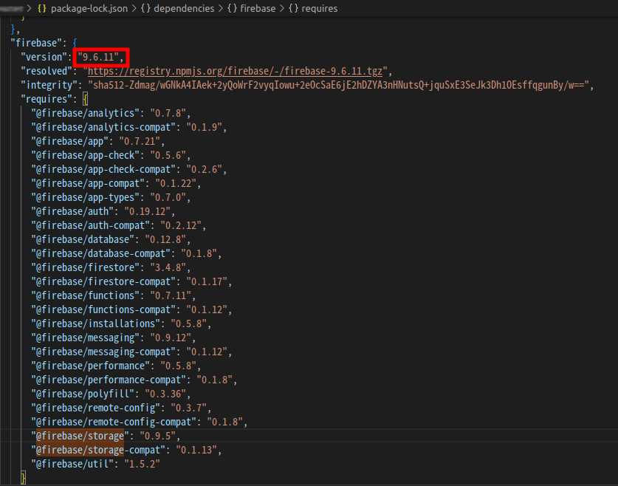618x486 pixels.
Task: Click the version value 9.6.11
Action: click(98, 57)
